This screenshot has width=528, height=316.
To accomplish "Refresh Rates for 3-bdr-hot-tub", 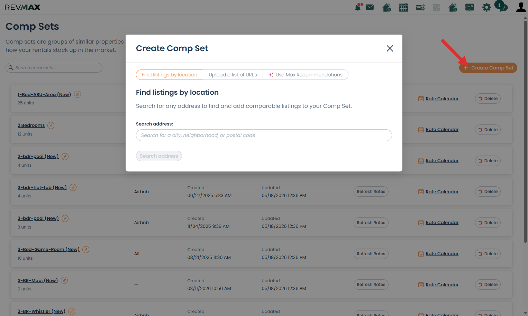I will 371,192.
